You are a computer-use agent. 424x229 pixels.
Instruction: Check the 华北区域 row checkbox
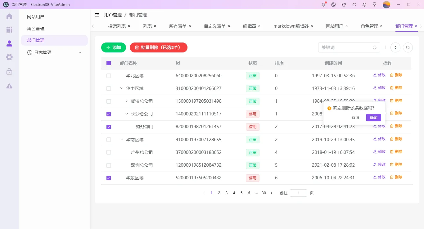[109, 76]
